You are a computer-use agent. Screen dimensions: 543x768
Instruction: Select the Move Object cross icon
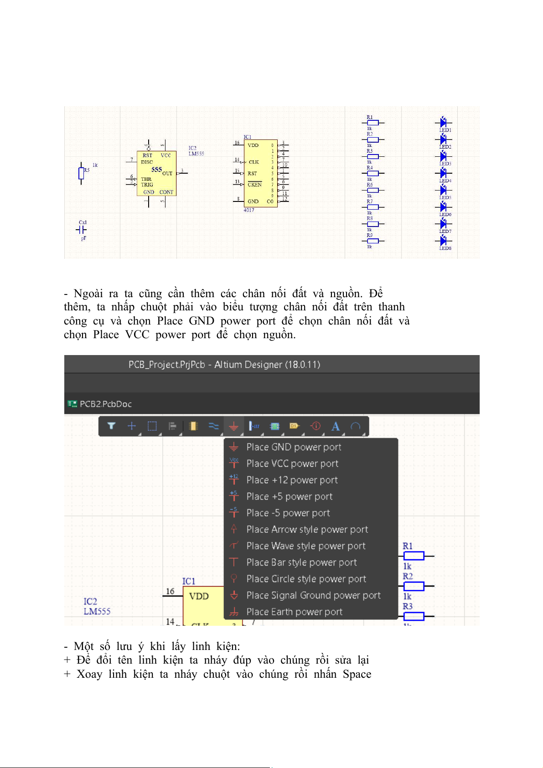pyautogui.click(x=132, y=426)
